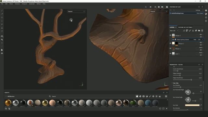The width and height of the screenshot is (208, 117).
Task: Click the Sun Color swatch
Action: [x=192, y=105]
